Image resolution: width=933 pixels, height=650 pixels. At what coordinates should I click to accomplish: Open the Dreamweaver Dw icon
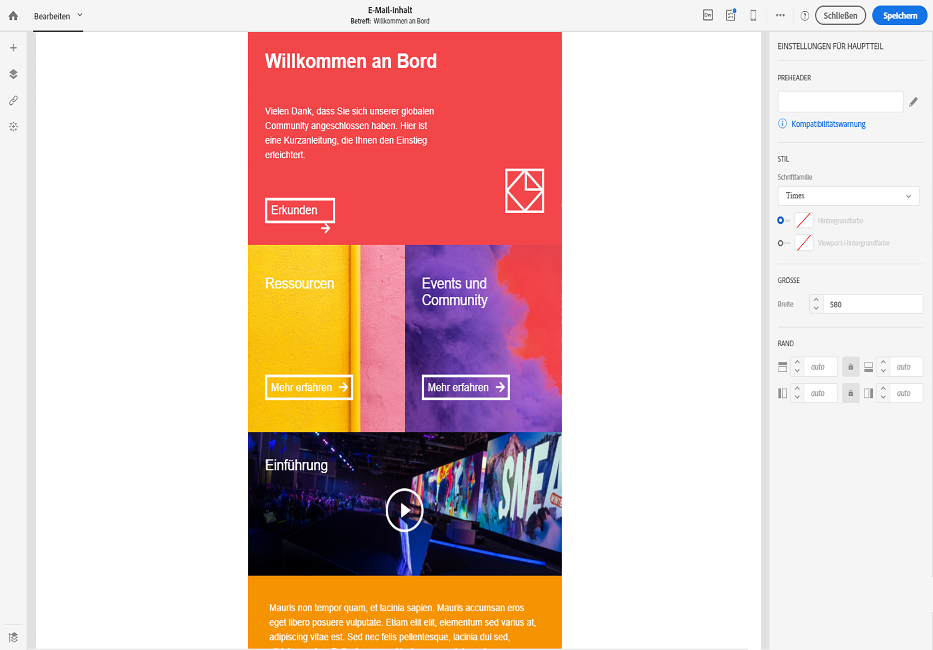[707, 15]
